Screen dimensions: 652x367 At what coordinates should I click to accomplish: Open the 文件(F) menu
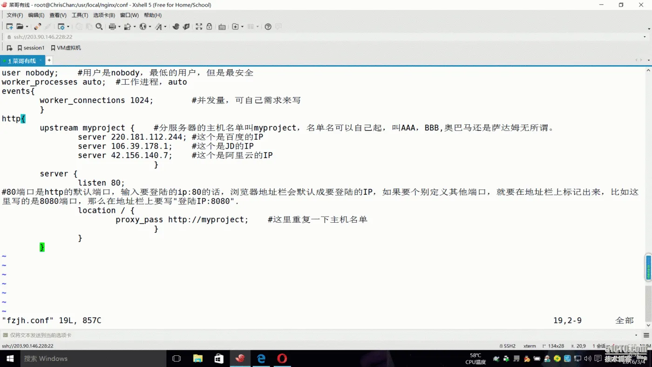tap(14, 15)
